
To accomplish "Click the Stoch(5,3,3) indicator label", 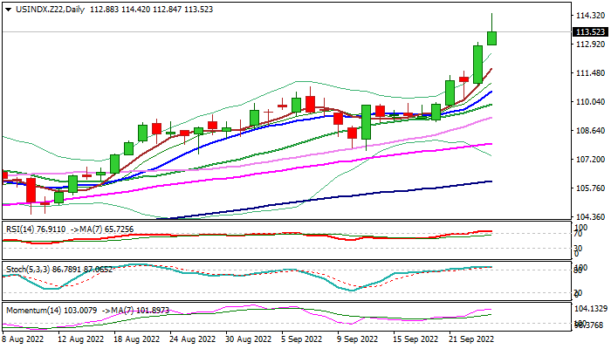I will point(27,269).
